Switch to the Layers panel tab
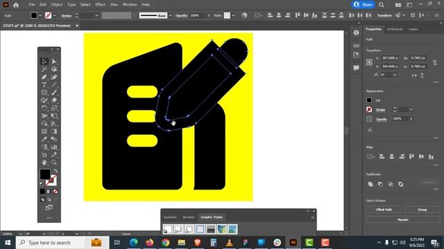The width and height of the screenshot is (444, 249). point(413,29)
